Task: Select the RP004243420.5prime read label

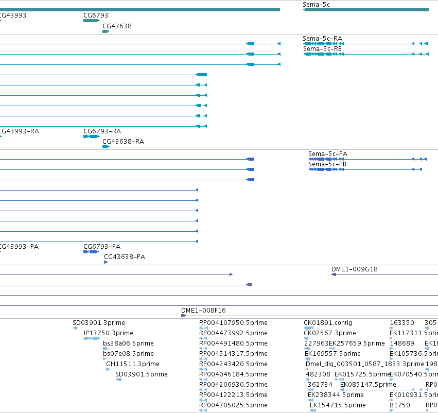Action: point(233,364)
